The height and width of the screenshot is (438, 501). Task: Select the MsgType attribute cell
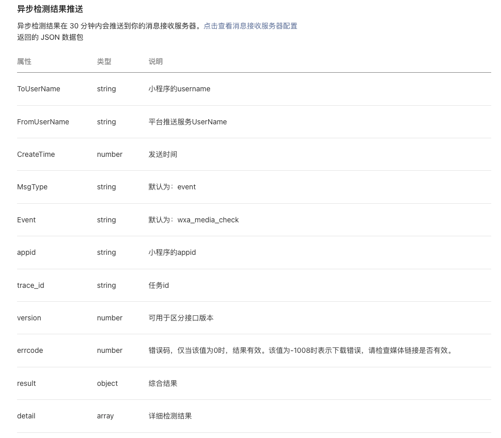pos(32,187)
